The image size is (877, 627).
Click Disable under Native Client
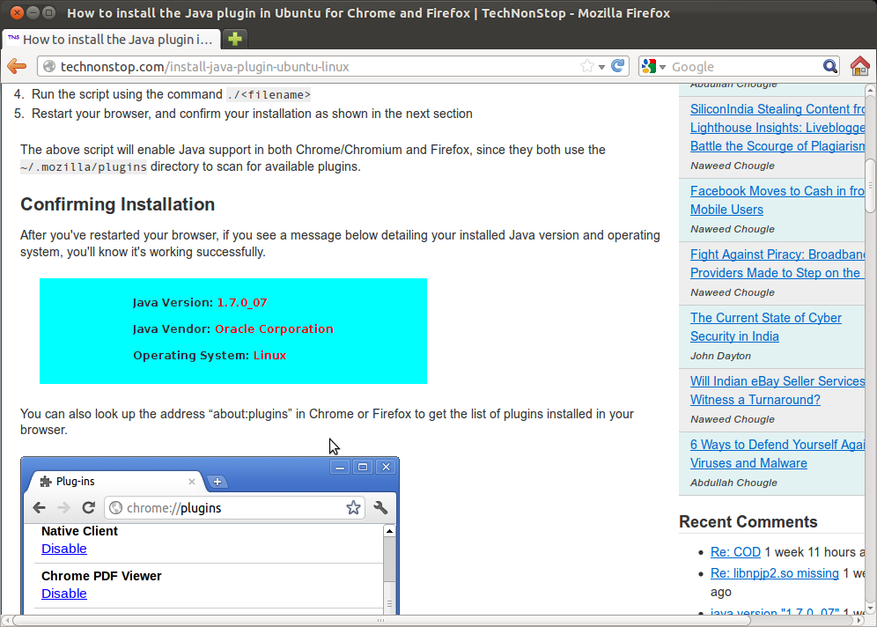pos(63,549)
